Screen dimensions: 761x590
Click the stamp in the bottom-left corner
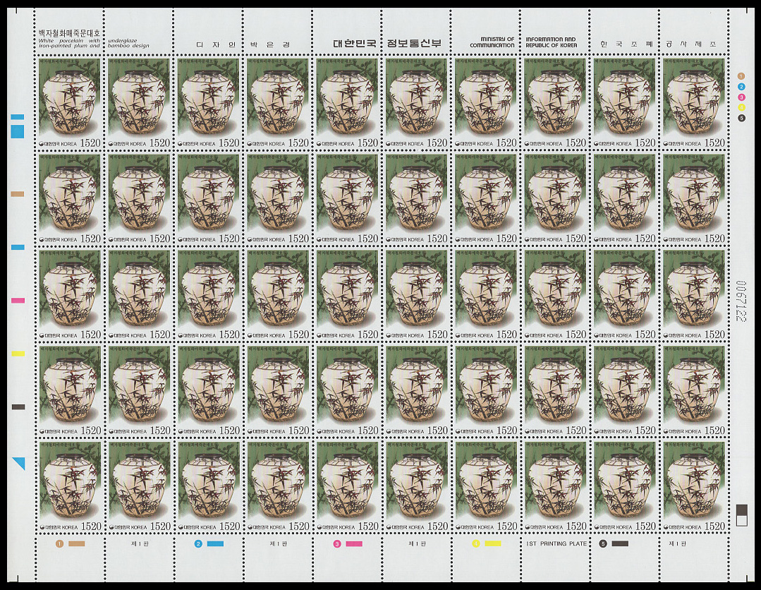tap(69, 486)
